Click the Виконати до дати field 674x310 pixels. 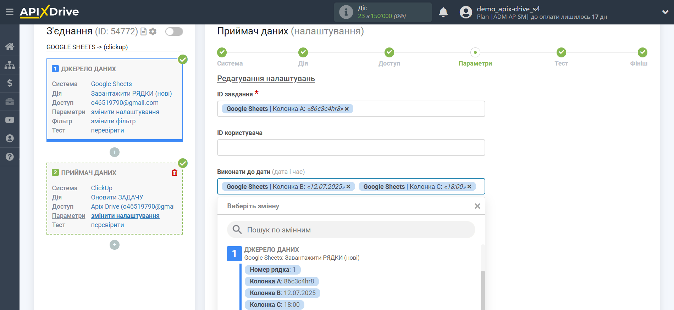pos(351,186)
